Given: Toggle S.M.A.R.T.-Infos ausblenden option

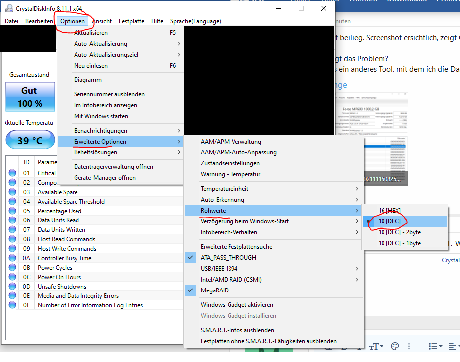Looking at the screenshot, I should click(x=273, y=330).
